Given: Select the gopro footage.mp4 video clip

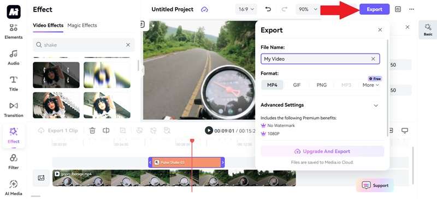Looking at the screenshot, I should point(174,178).
